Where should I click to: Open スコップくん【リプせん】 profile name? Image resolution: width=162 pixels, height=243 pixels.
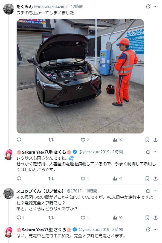coord(40,191)
